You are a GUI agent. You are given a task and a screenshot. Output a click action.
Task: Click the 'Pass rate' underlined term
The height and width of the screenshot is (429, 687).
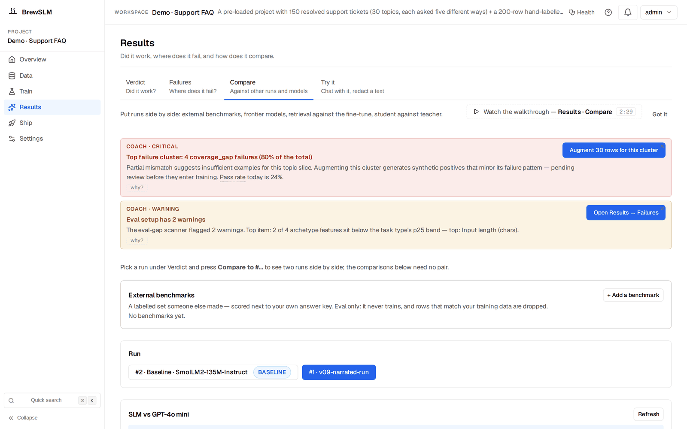pyautogui.click(x=232, y=177)
